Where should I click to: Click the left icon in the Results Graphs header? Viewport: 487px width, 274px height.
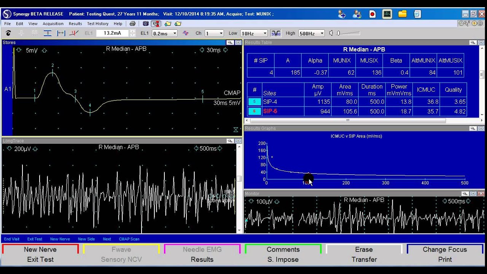click(473, 129)
